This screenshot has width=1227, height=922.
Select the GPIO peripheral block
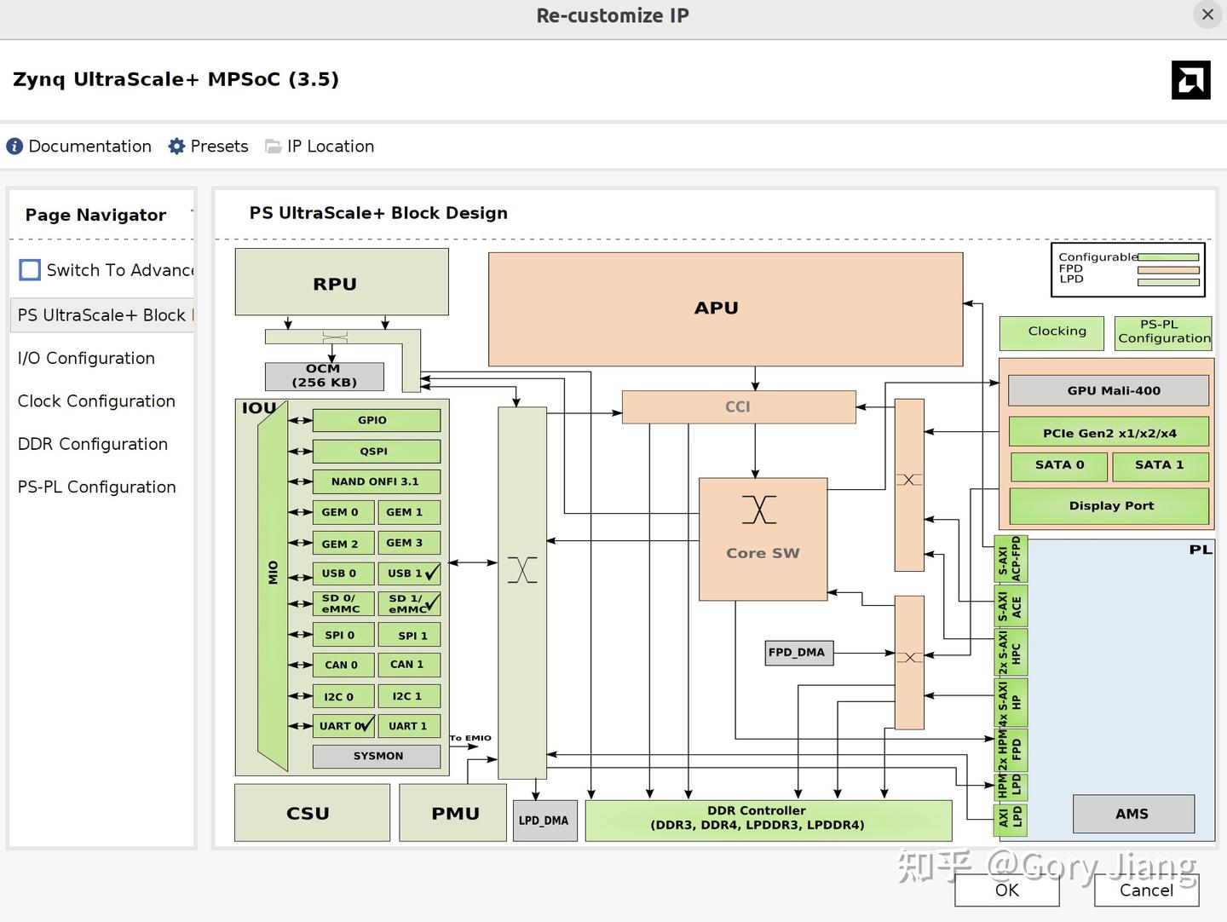point(377,419)
